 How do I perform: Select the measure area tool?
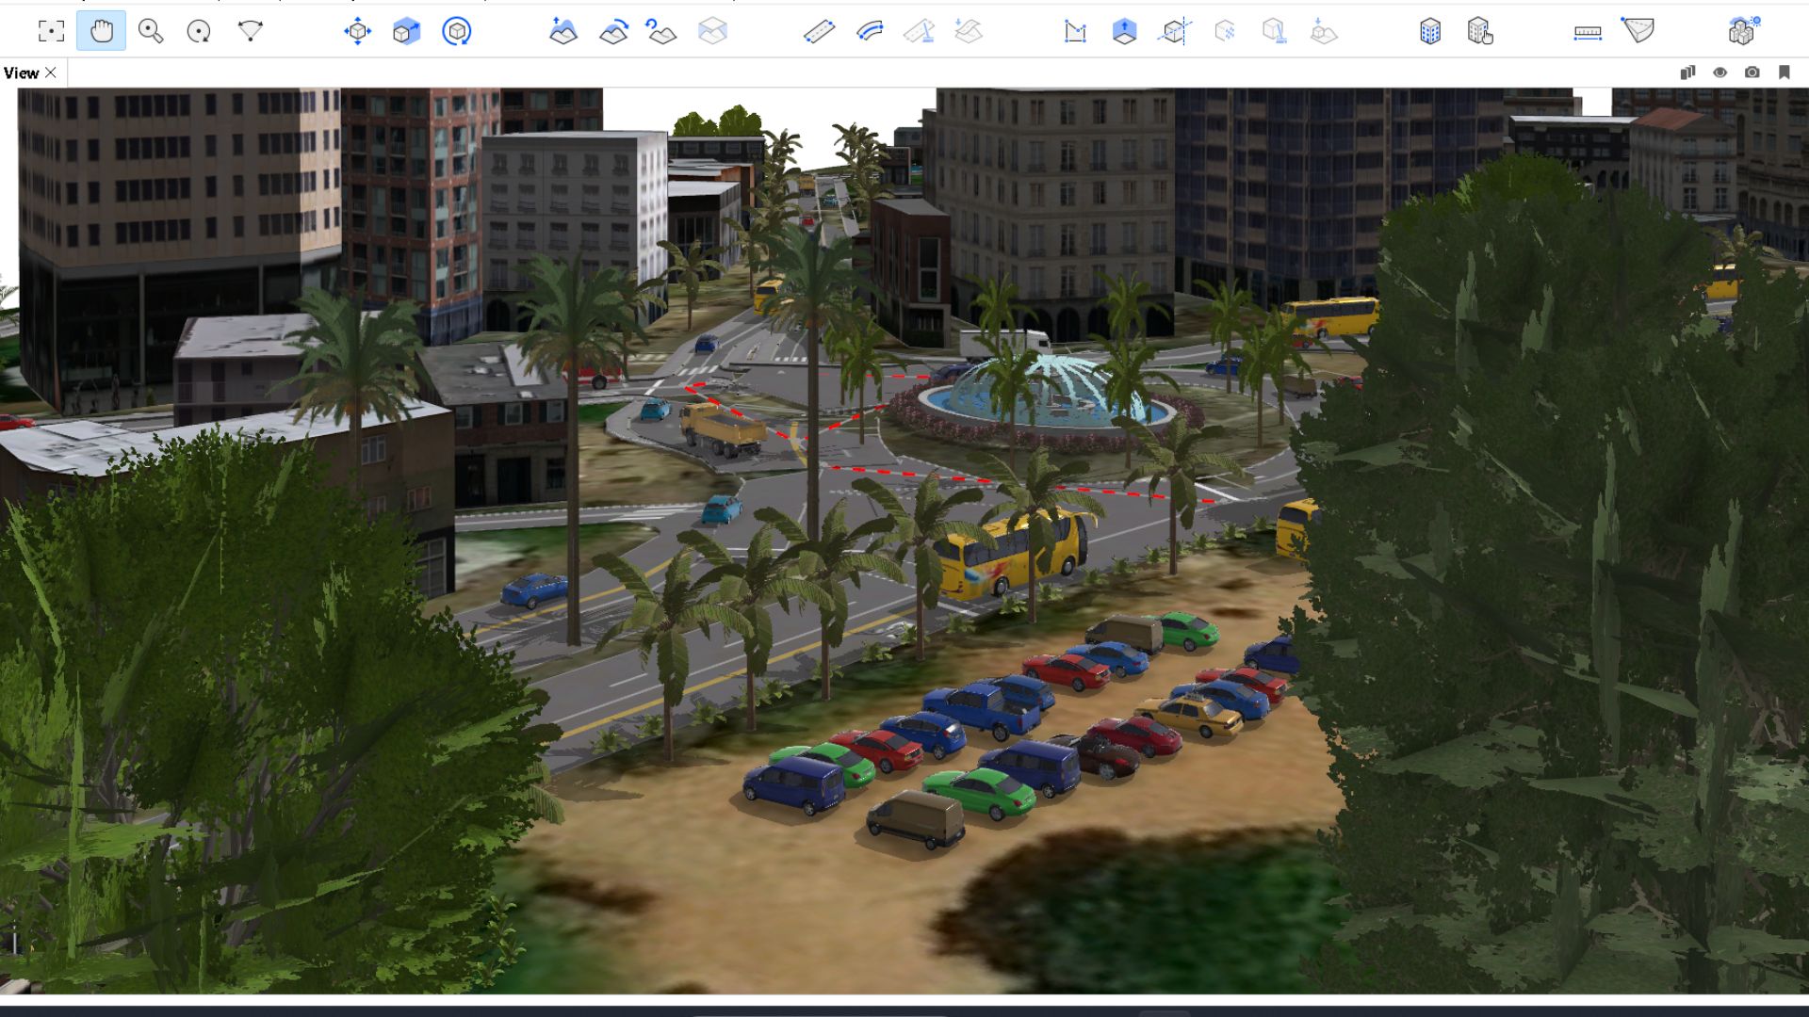point(1638,30)
